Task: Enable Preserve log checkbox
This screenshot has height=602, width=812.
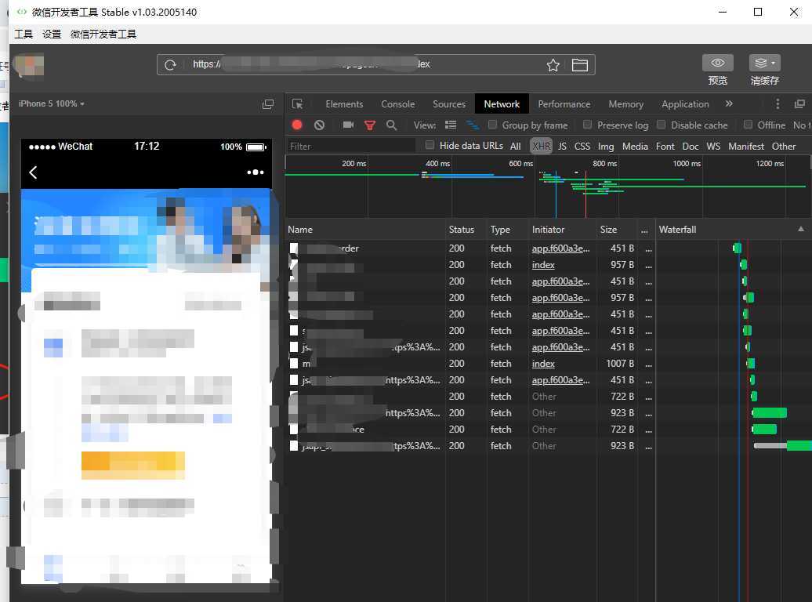Action: tap(587, 125)
